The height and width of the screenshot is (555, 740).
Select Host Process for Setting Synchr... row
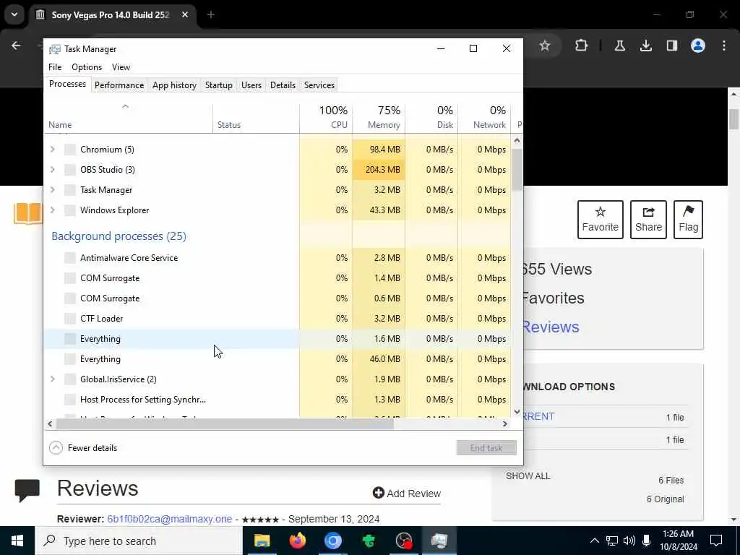[277, 400]
